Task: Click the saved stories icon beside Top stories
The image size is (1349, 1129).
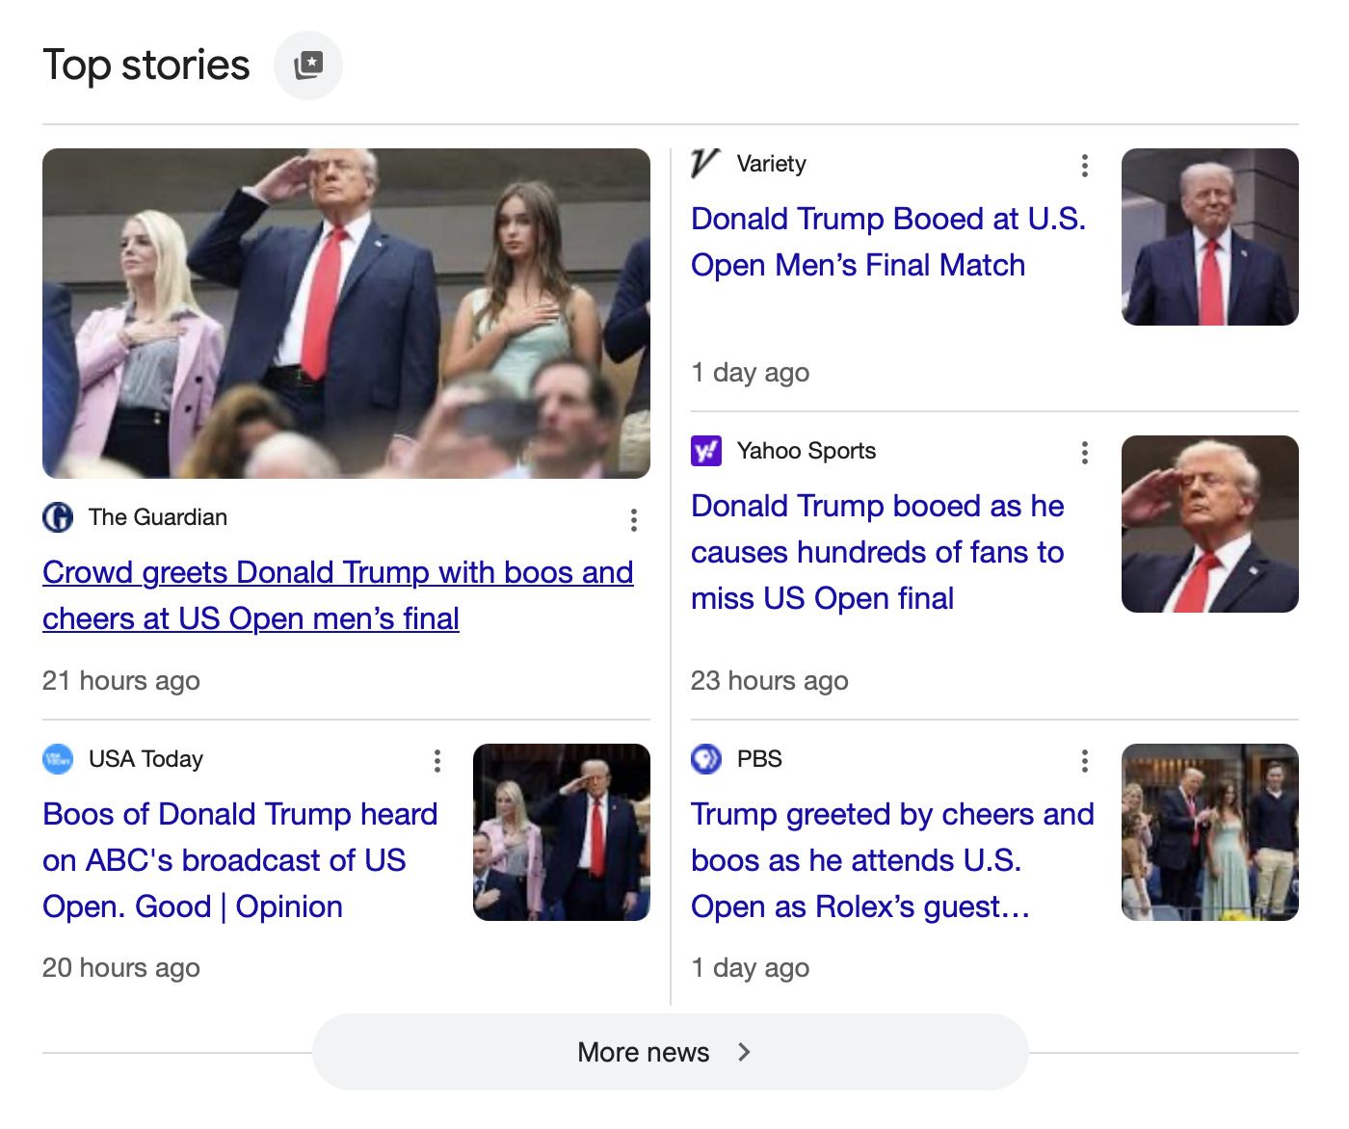Action: point(308,66)
